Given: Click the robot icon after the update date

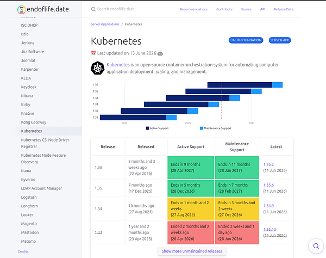Looking at the screenshot, I should click(x=160, y=53).
